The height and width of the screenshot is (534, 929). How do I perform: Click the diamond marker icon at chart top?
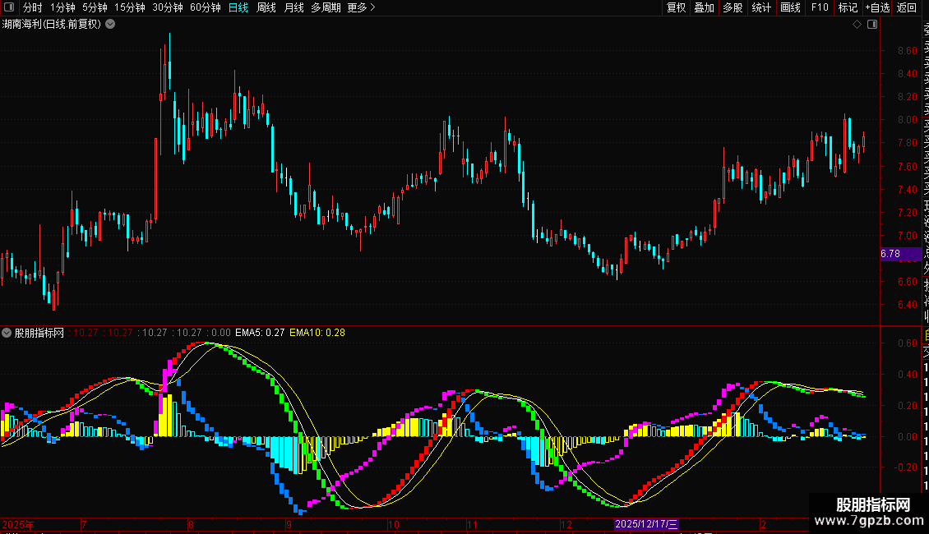pos(857,25)
